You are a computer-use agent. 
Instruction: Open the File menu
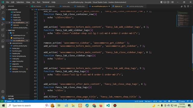pos(7,2)
